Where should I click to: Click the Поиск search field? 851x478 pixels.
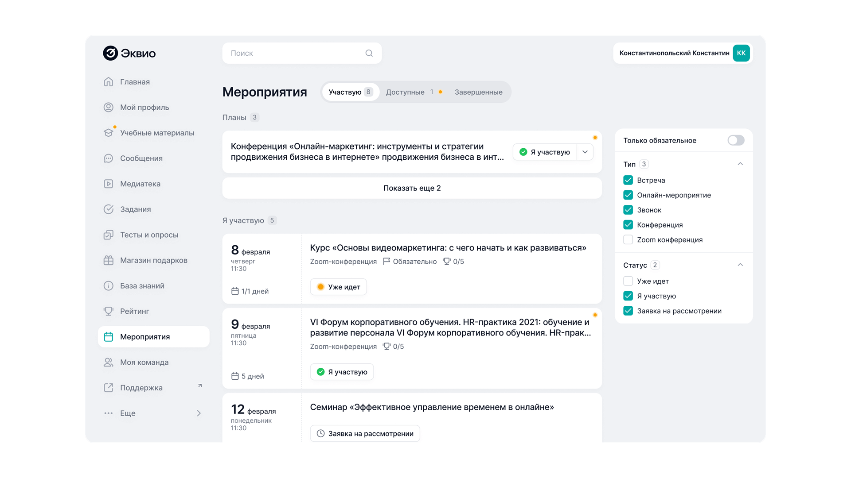(x=302, y=53)
